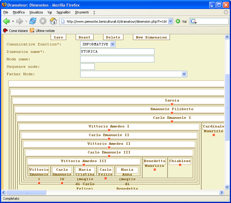This screenshot has height=203, width=231.
Task: Open the Comunicative function INFORMATIVE dropdown
Action: coord(98,44)
